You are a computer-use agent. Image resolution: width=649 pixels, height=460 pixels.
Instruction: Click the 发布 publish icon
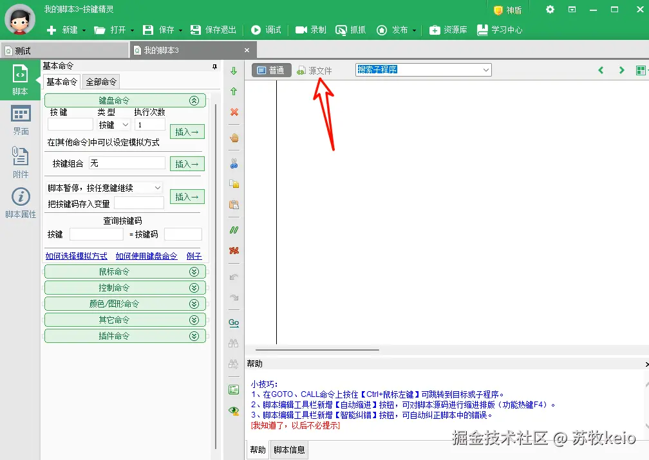(382, 30)
